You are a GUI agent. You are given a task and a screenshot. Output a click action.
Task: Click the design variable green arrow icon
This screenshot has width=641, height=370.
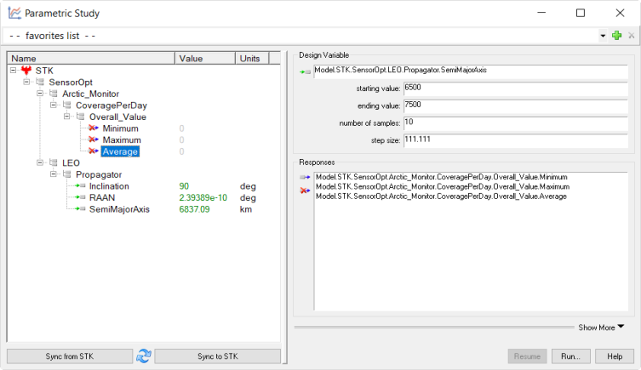[x=305, y=73]
